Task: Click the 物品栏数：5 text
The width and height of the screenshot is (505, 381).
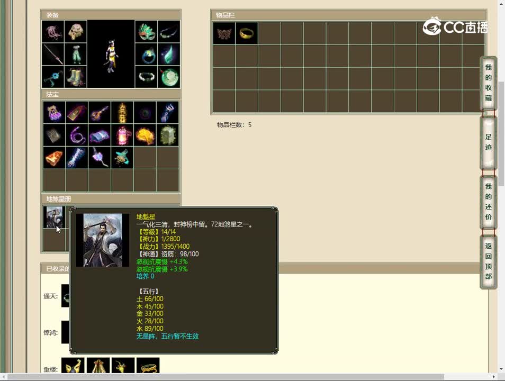Action: pyautogui.click(x=234, y=125)
